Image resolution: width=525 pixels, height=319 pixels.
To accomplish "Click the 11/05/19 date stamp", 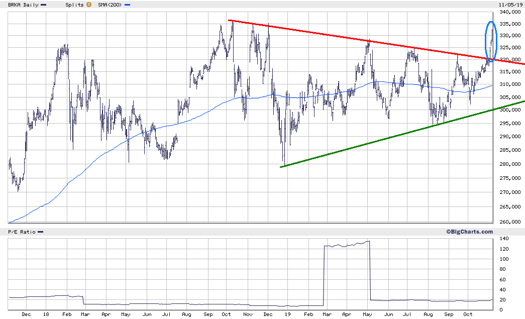I will [510, 5].
